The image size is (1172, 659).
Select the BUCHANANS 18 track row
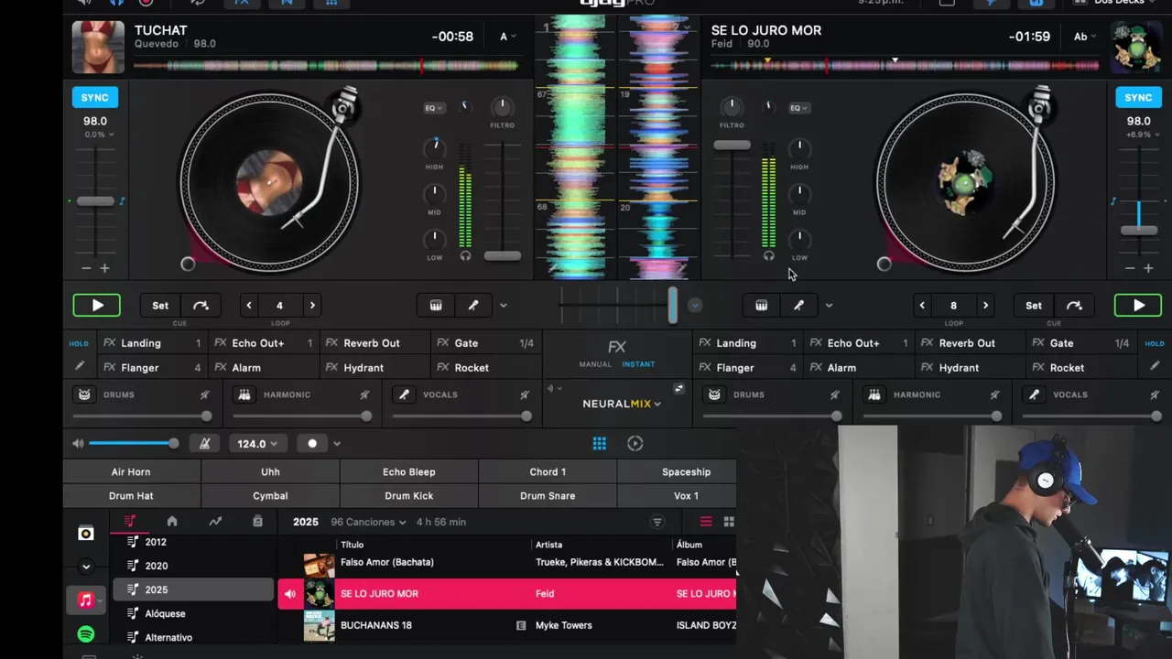click(x=507, y=625)
